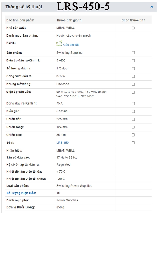Check the 225 mm length checkbox
The image size is (159, 269).
(133, 119)
